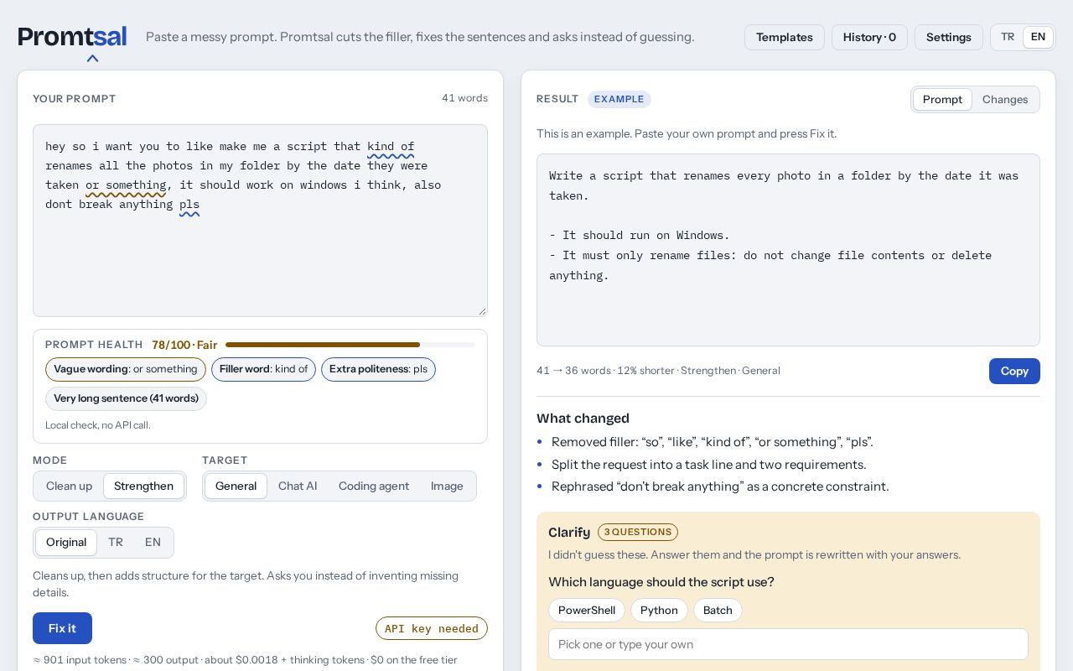Image resolution: width=1073 pixels, height=671 pixels.
Task: Click the result word-count summary line
Action: point(658,371)
